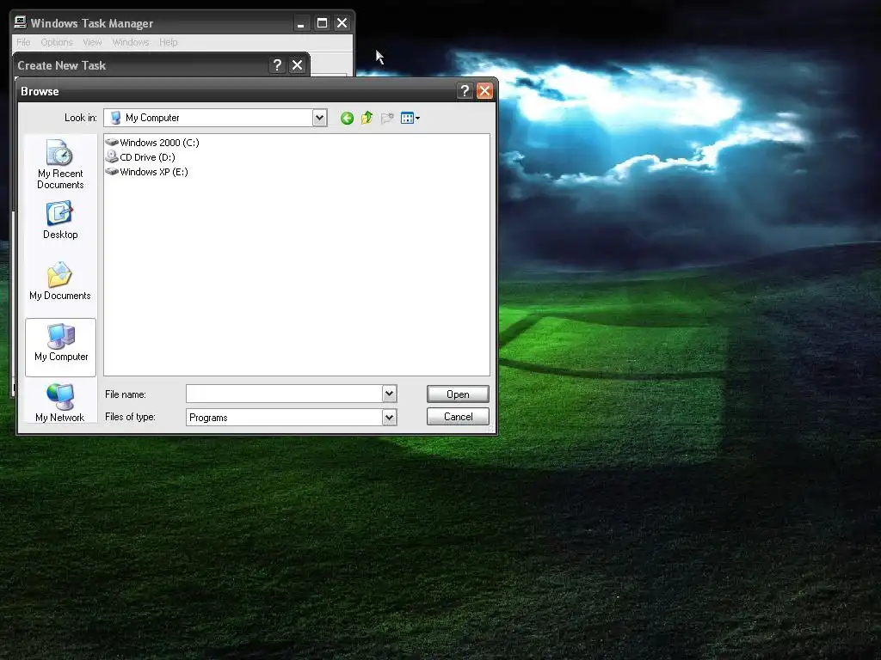Click Create New Task help button
Screen dimensions: 881x660
(x=277, y=65)
